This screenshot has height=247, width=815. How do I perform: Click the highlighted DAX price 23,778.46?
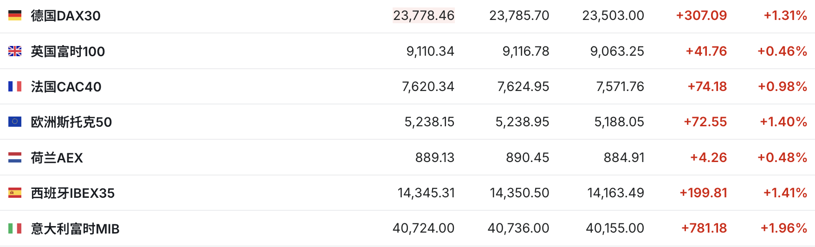[424, 15]
